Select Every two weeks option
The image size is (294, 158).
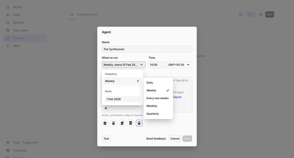coord(158,98)
